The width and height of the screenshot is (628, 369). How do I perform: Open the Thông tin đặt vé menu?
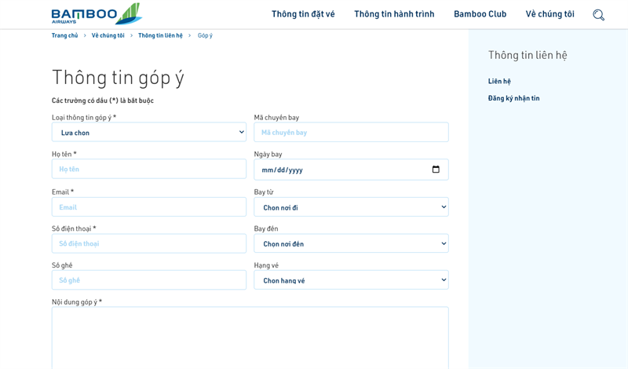click(303, 14)
